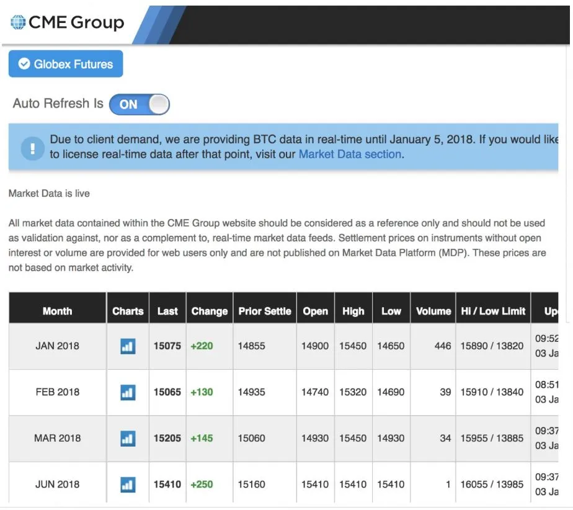Click the exclamation info icon in banner
The height and width of the screenshot is (510, 573).
pyautogui.click(x=32, y=148)
